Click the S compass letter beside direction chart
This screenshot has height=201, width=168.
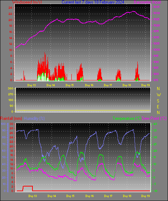tap(158, 101)
